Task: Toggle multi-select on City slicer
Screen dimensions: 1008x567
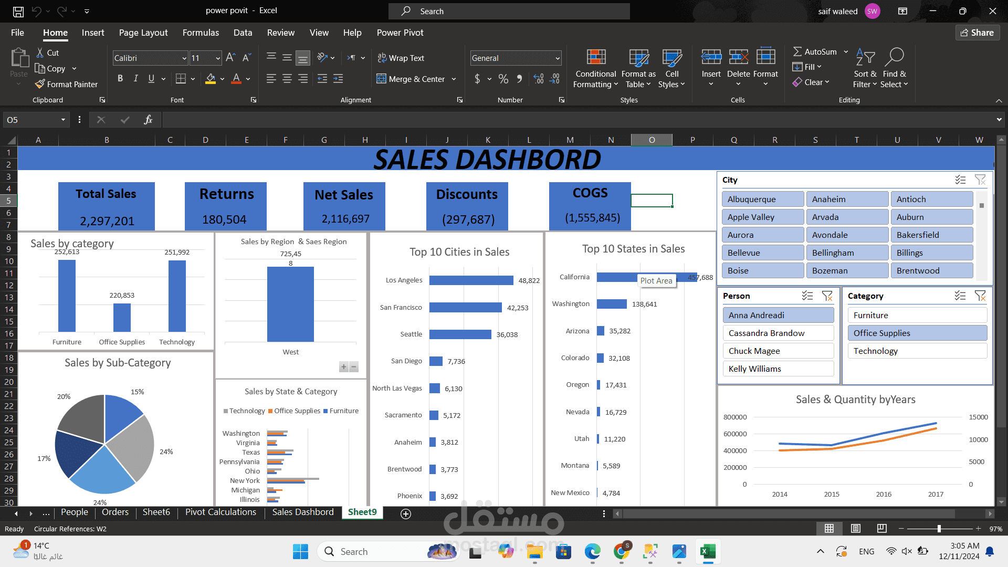Action: click(960, 180)
